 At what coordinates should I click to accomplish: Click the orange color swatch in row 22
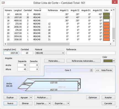[x=106, y=39]
